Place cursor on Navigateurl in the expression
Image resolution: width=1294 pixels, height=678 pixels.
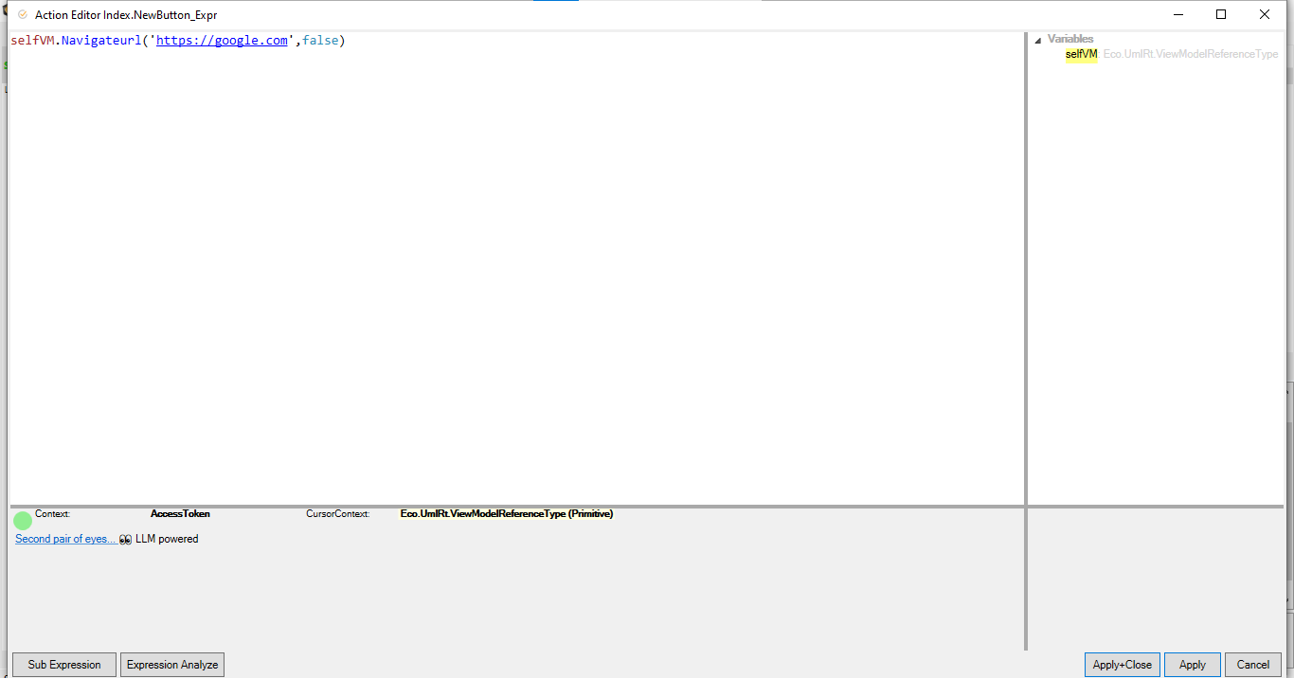pyautogui.click(x=100, y=41)
